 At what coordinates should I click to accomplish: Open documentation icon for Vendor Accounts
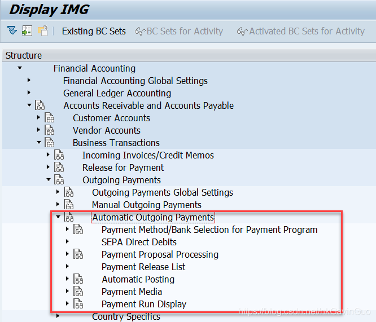(49, 130)
